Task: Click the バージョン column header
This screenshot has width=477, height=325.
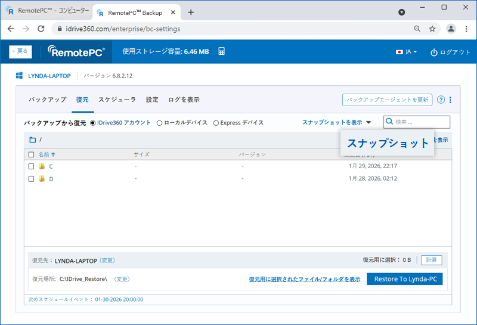Action: coord(252,154)
